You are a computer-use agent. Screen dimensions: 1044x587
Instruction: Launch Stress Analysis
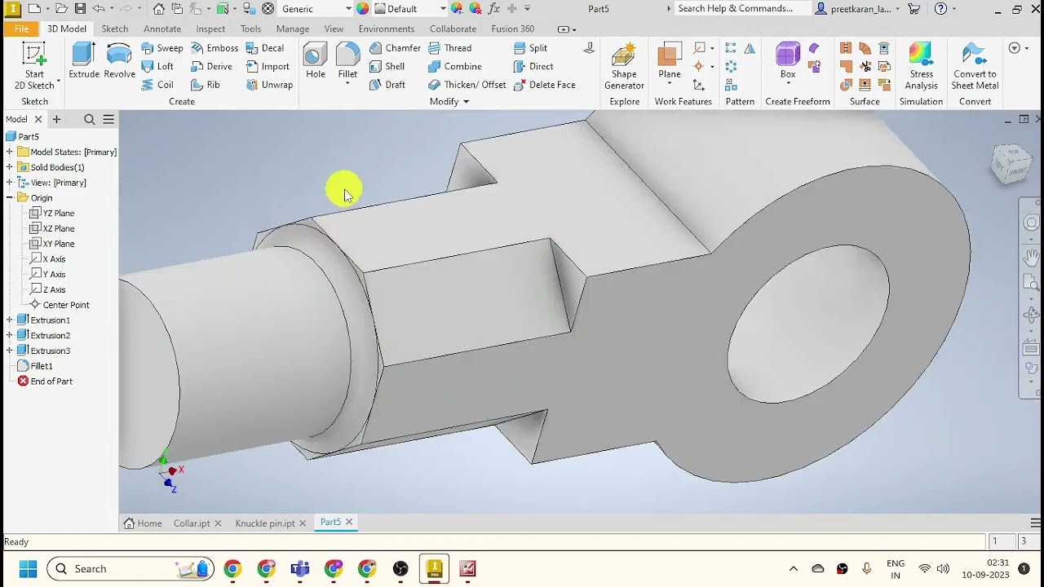point(921,67)
